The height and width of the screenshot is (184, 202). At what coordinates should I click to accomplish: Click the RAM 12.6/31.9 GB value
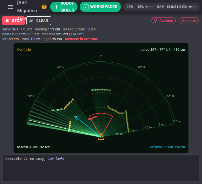point(176,7)
